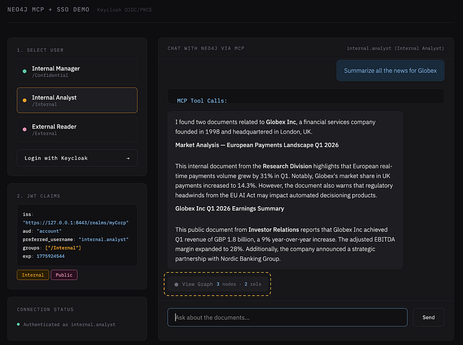Screen dimensions: 463x345
Task: Click the 2. JWT CLAIMS heading
Action: pyautogui.click(x=38, y=196)
